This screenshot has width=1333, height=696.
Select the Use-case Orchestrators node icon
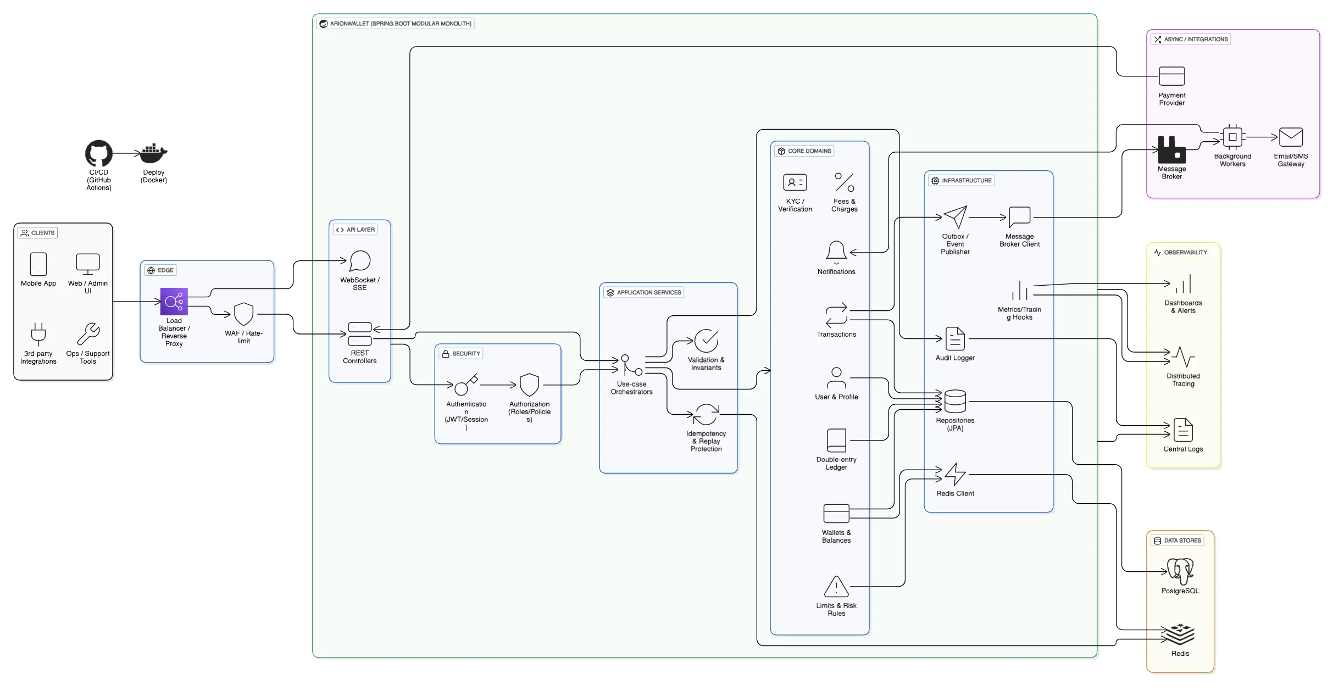click(631, 365)
